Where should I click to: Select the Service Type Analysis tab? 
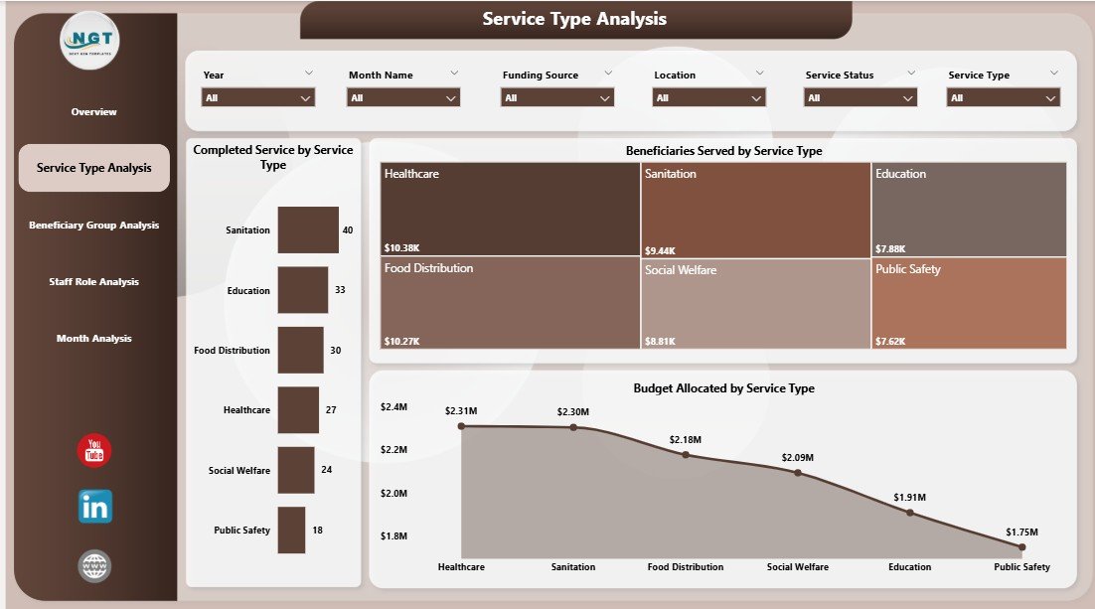(93, 168)
